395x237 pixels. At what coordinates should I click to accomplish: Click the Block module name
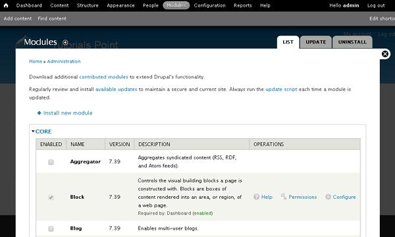click(x=77, y=197)
